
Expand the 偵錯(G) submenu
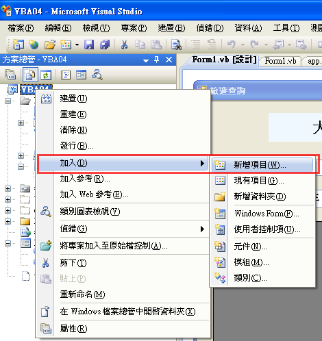(123, 229)
